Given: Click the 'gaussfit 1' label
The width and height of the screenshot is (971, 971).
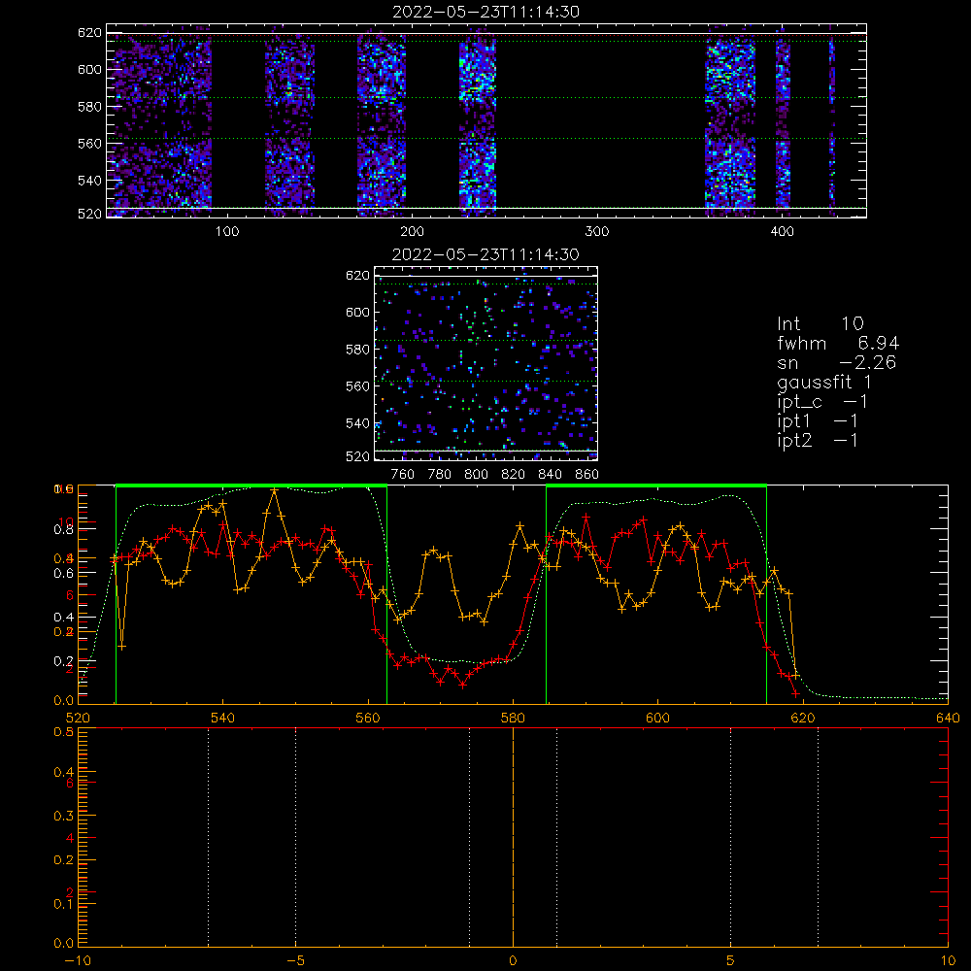Looking at the screenshot, I should [x=824, y=382].
